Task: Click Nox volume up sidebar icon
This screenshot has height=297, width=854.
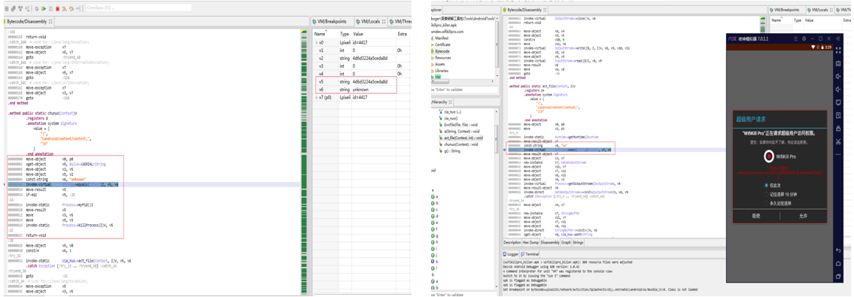Action: point(838,76)
